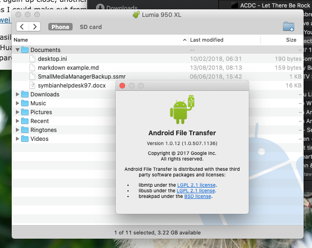This screenshot has height=248, width=312.
Task: Select the Pictures folder name
Action: 41,112
